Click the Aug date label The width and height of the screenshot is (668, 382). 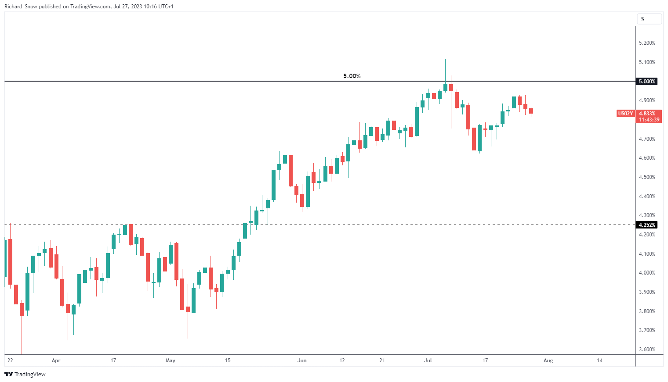tap(548, 361)
